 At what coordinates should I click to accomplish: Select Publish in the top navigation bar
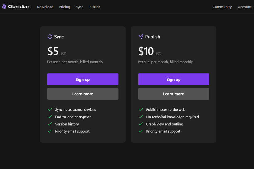click(94, 7)
